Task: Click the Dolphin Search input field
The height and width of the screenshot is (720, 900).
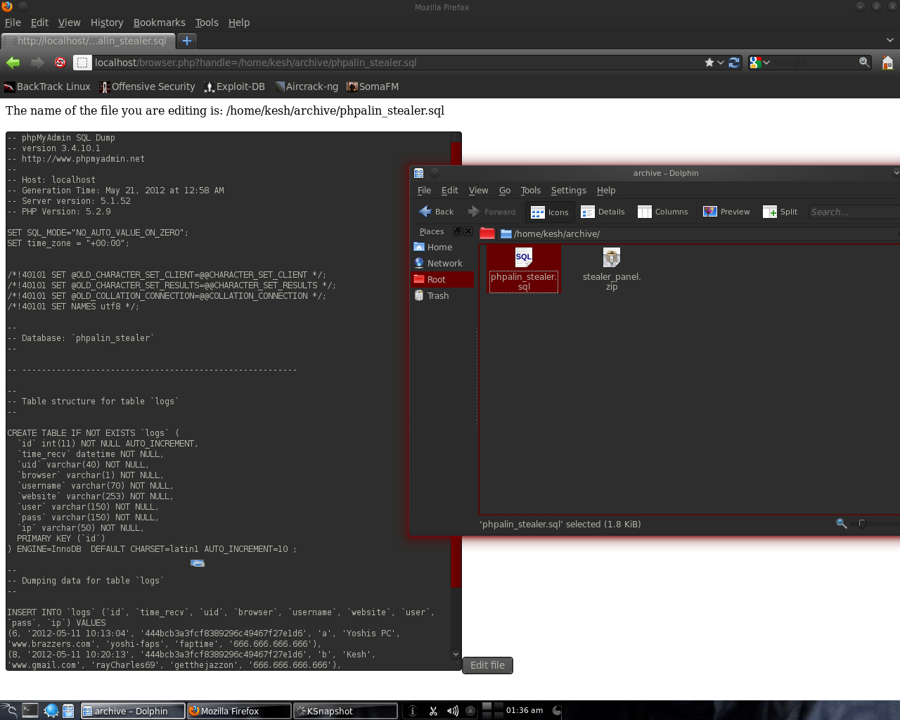Action: click(x=852, y=212)
